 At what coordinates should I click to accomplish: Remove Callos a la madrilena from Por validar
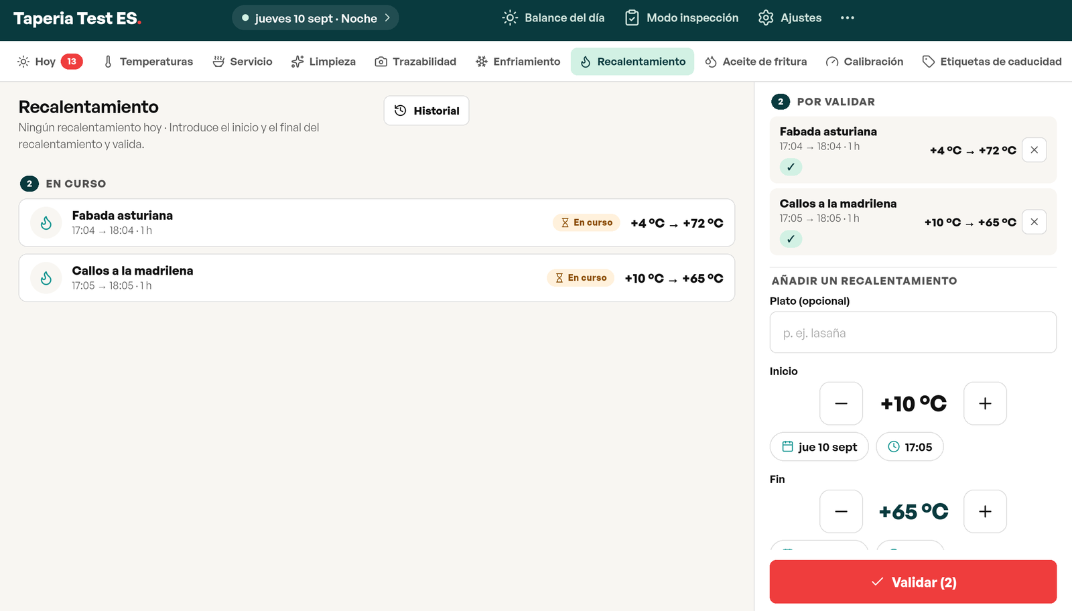tap(1034, 222)
